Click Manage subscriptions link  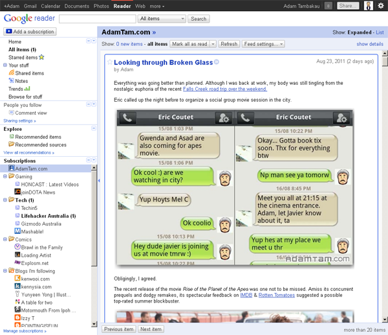(x=25, y=330)
